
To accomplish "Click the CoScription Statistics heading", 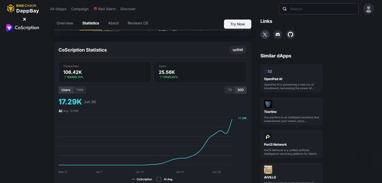I will click(x=83, y=50).
